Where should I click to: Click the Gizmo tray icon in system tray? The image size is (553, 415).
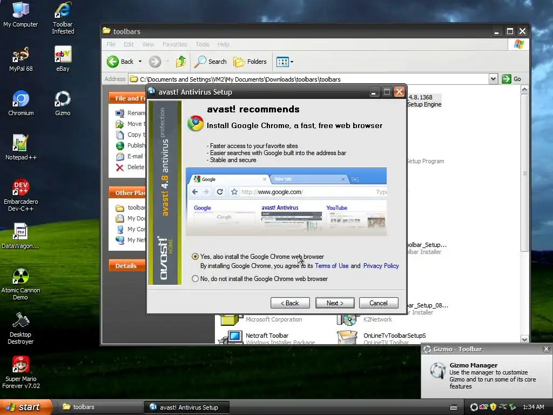click(474, 407)
